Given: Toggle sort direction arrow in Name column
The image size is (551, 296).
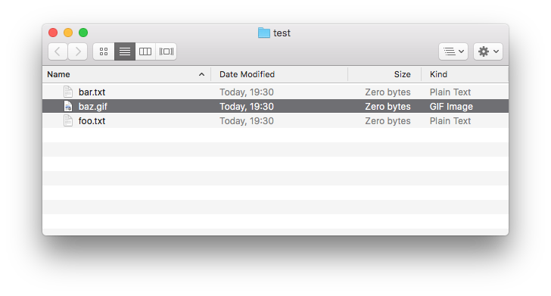Looking at the screenshot, I should (201, 74).
